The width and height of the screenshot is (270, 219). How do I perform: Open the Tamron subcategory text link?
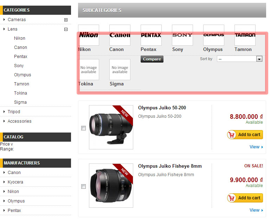pyautogui.click(x=243, y=50)
